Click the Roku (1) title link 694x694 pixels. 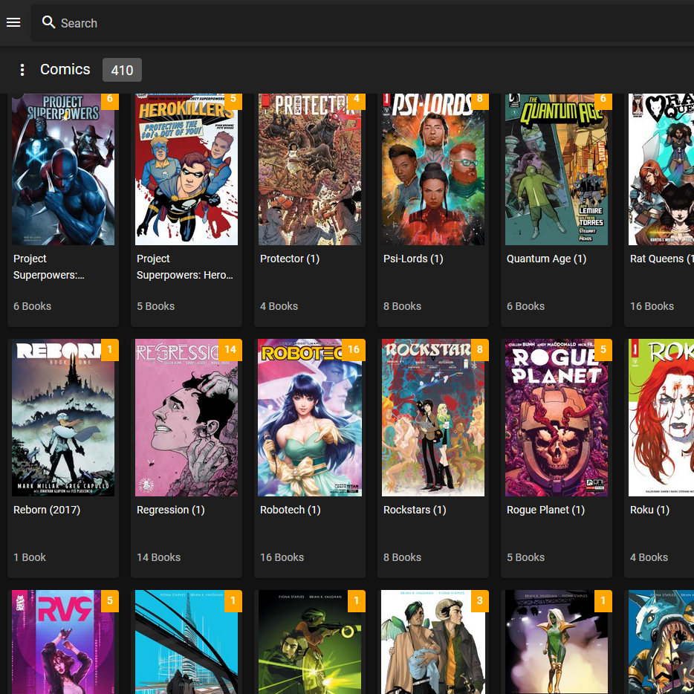pos(649,510)
